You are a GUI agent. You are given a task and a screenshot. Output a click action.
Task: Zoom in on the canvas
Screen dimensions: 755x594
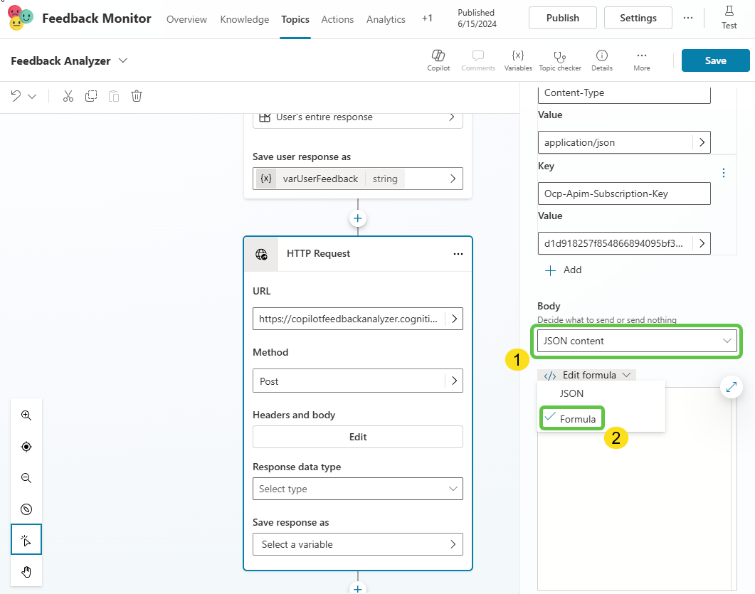(x=26, y=415)
